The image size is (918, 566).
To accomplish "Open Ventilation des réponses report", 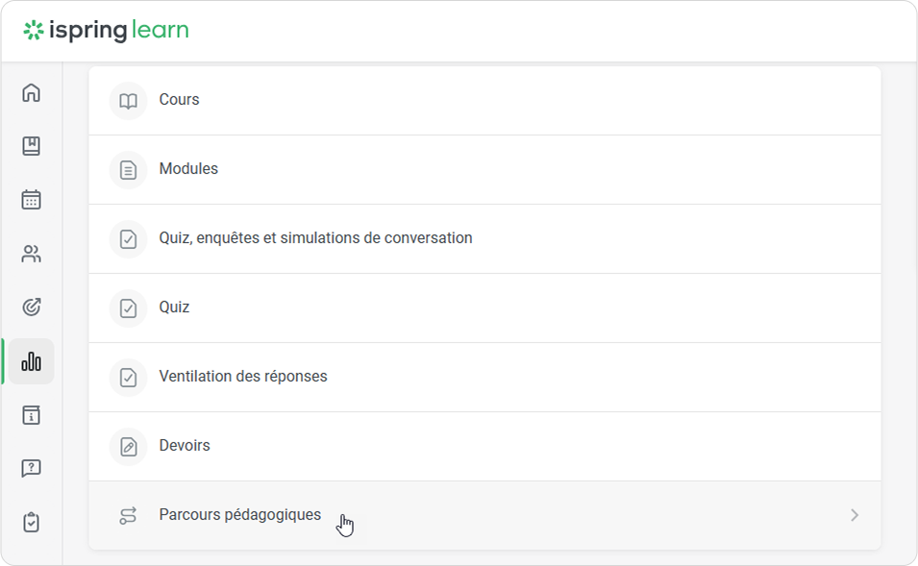I will point(243,377).
